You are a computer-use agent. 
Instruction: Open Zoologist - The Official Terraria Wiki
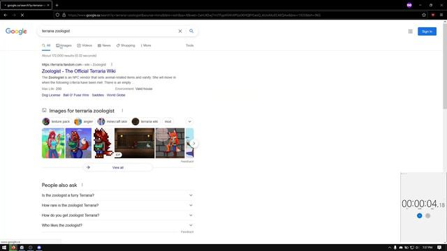click(x=79, y=71)
